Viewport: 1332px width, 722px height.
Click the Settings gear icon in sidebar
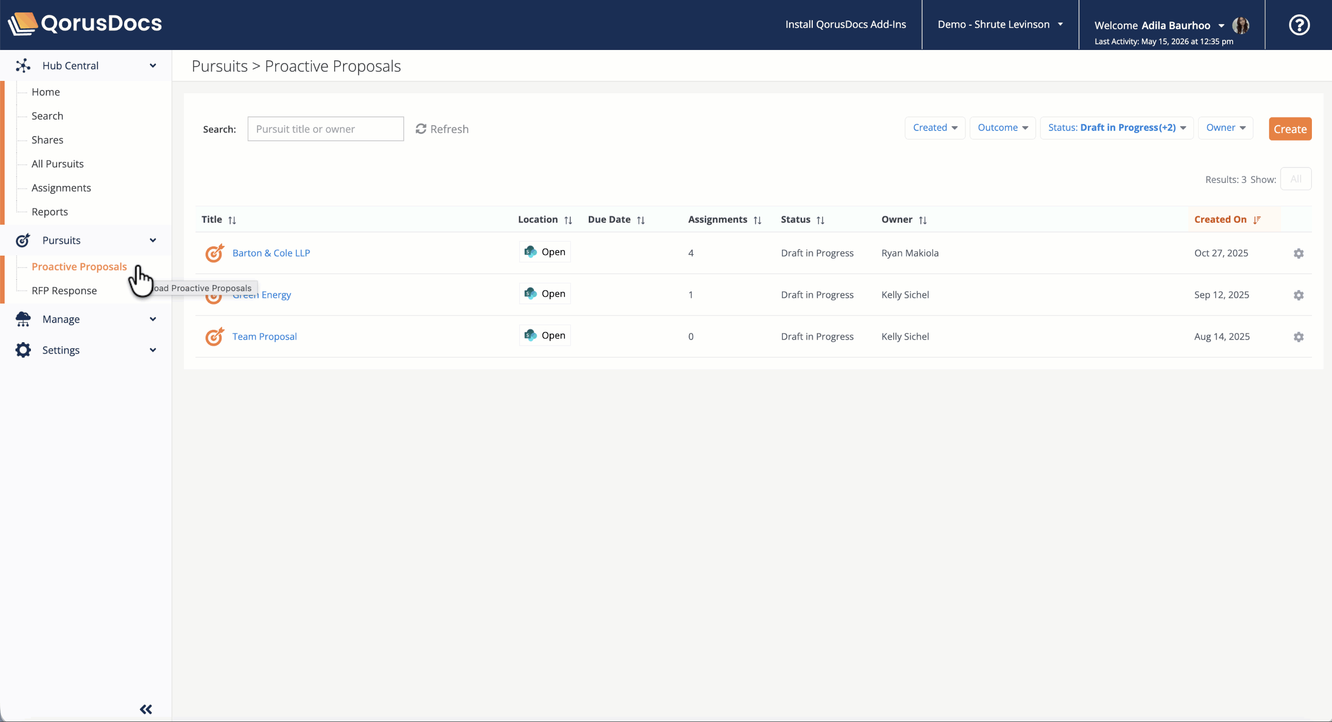pyautogui.click(x=23, y=350)
